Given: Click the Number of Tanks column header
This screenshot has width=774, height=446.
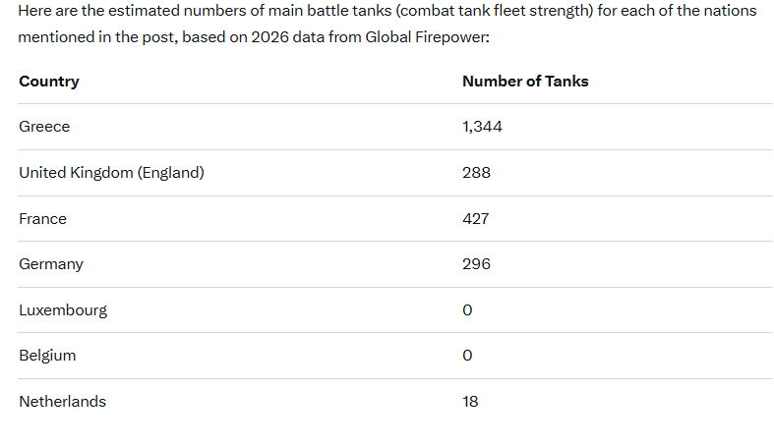Looking at the screenshot, I should click(x=525, y=82).
